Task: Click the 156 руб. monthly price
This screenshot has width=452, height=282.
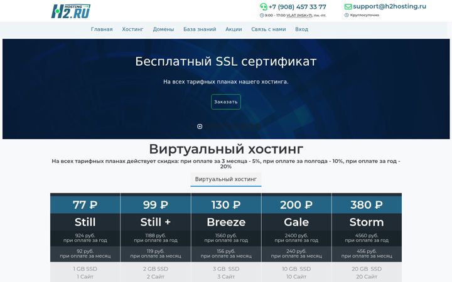Action: point(226,251)
